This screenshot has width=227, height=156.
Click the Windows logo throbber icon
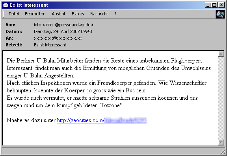(x=220, y=14)
